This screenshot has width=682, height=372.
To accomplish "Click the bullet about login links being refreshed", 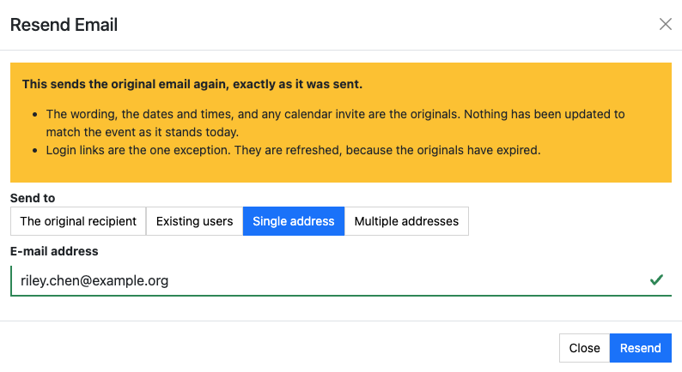I will (x=293, y=150).
